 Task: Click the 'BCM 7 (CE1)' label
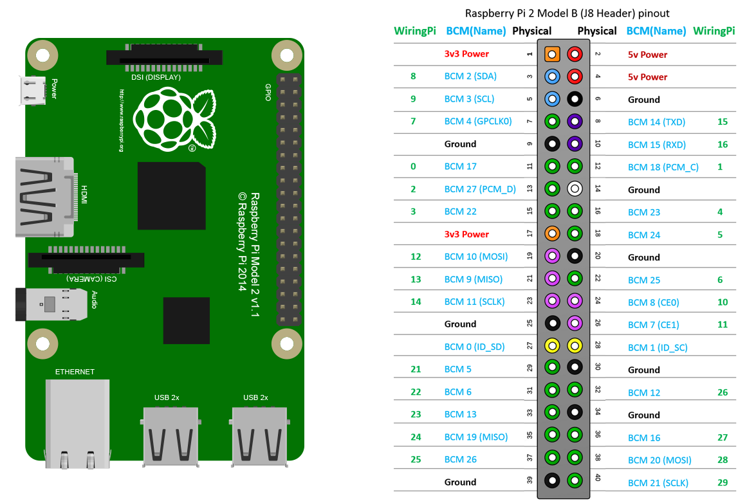click(x=653, y=325)
